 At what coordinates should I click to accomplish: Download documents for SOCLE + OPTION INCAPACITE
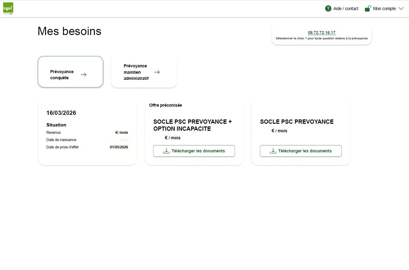tap(198, 151)
